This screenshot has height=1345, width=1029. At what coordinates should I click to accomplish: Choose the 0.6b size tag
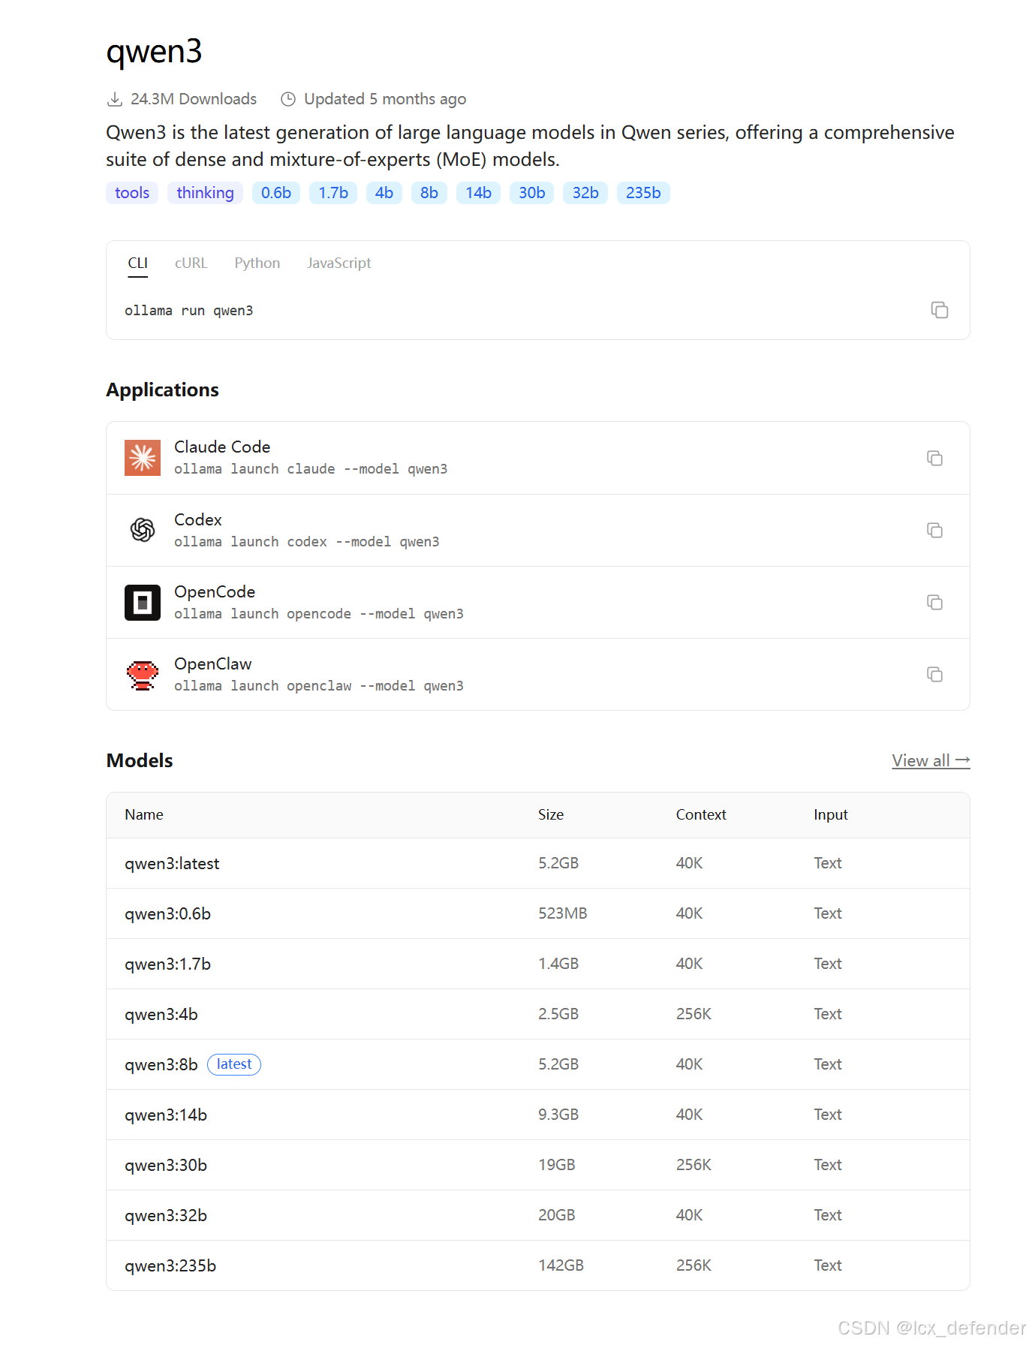pyautogui.click(x=276, y=193)
